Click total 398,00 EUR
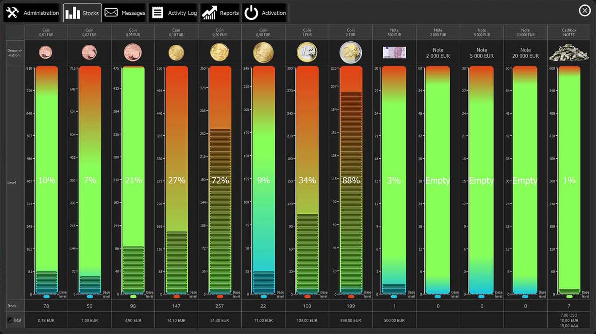596x334 pixels. pyautogui.click(x=351, y=320)
